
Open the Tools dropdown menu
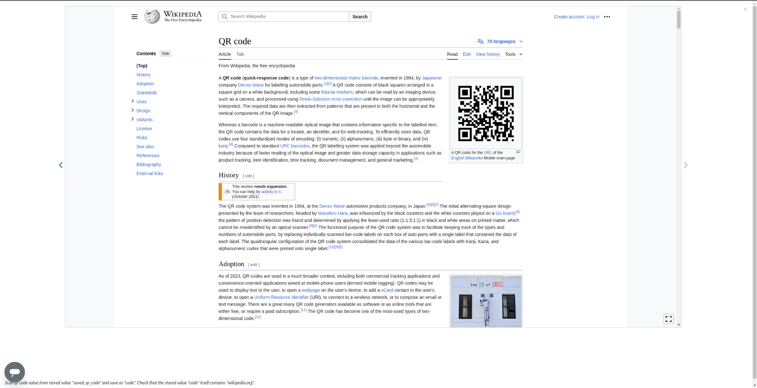coord(514,54)
